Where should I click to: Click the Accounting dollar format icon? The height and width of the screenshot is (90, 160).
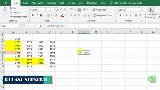[120, 15]
